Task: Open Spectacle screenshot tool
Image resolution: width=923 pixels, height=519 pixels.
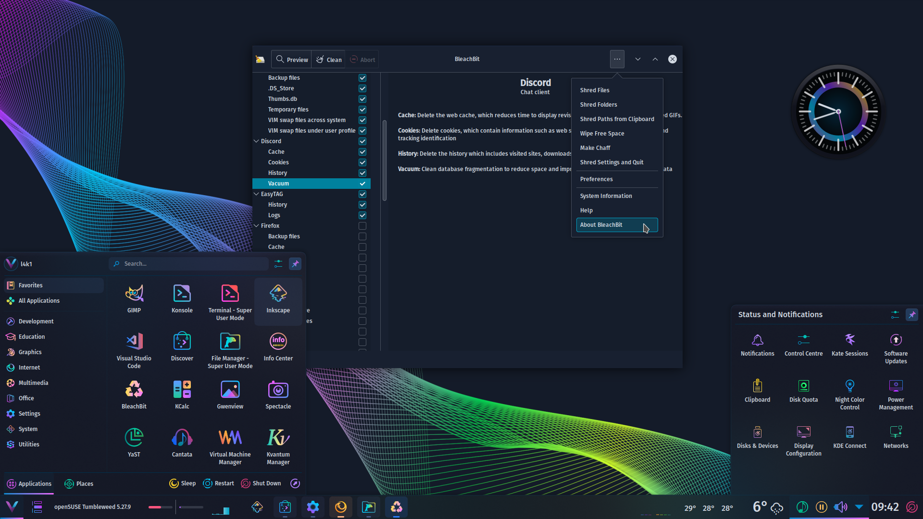Action: 278,395
